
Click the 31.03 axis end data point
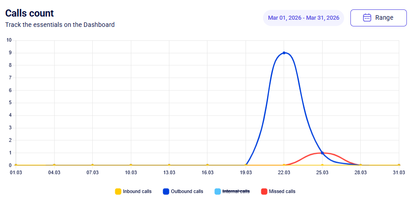pyautogui.click(x=399, y=165)
